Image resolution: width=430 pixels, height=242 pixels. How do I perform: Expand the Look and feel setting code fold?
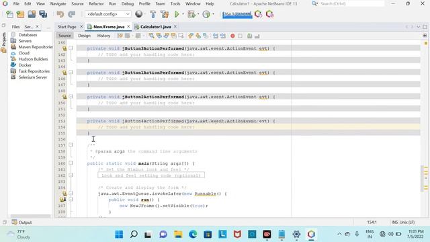71,175
